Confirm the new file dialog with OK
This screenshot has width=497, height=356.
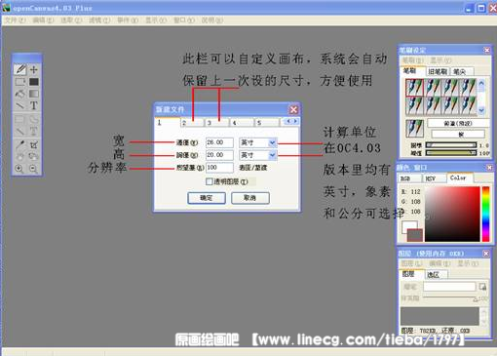[207, 198]
